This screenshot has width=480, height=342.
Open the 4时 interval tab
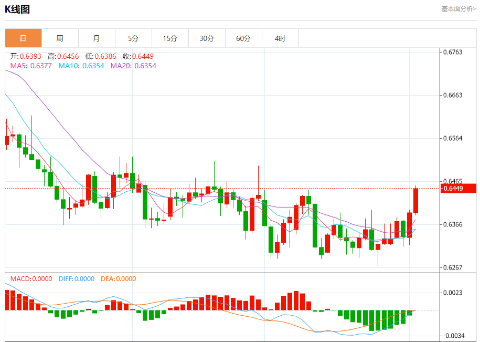click(281, 38)
